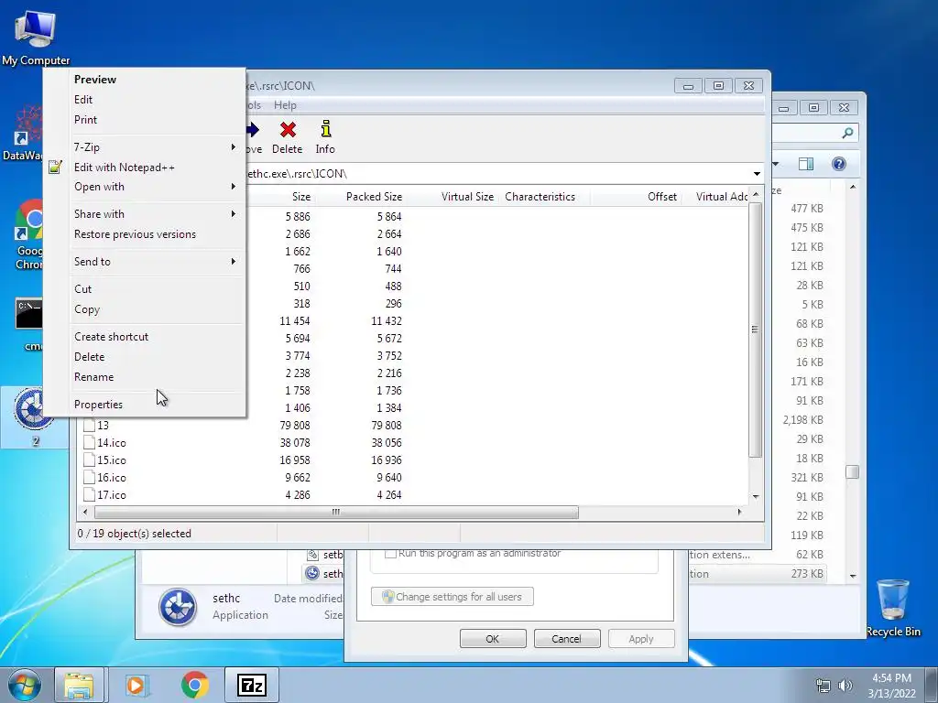Click the Delete red X toolbar icon
Screen dimensions: 938x703
(x=288, y=130)
